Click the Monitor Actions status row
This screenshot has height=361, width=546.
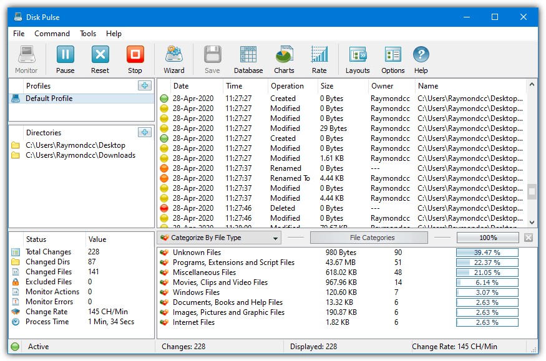(x=82, y=292)
